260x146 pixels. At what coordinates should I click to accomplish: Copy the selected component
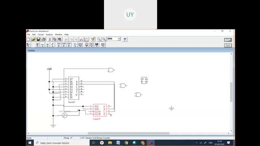[x=54, y=39]
